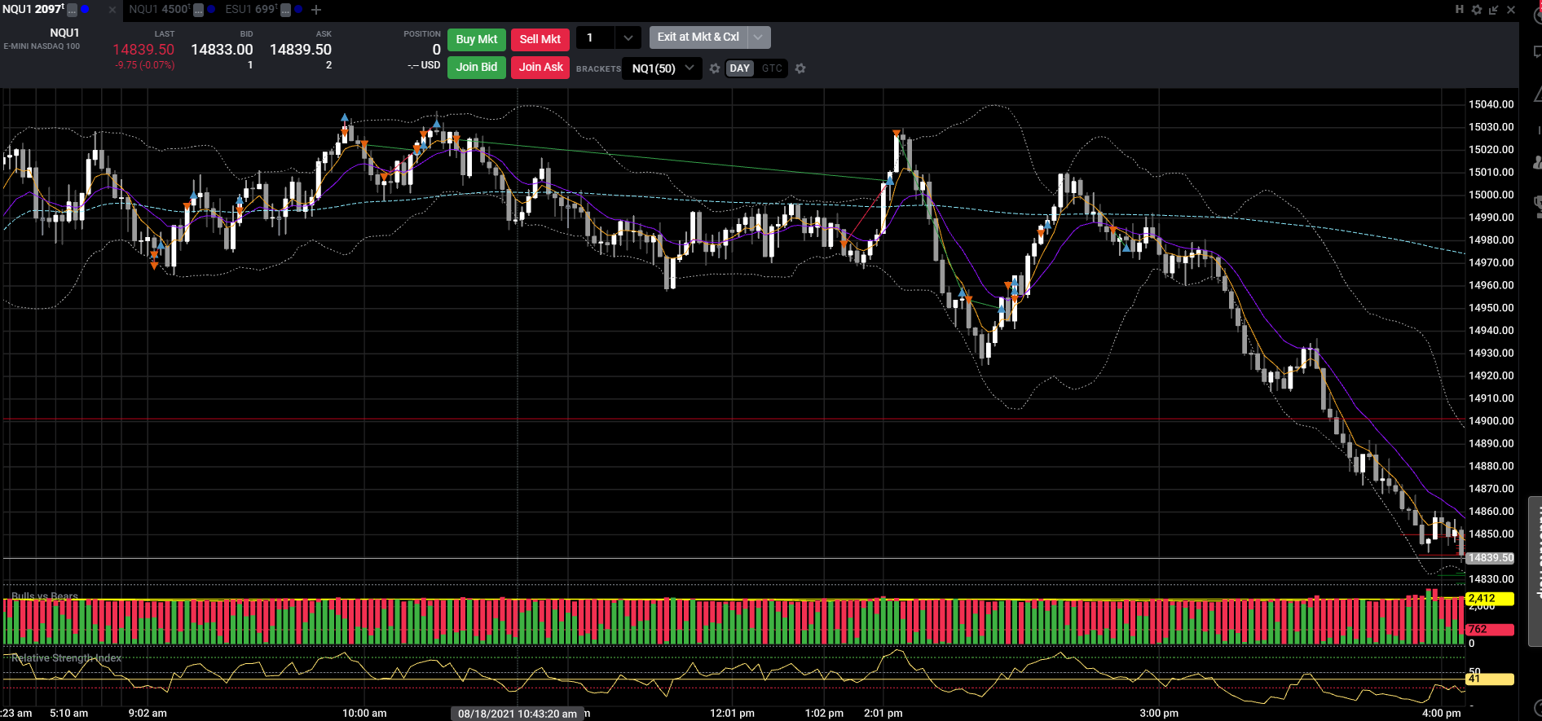Screen dimensions: 1542x721
Task: Switch to the NQU1 4500 chart tab
Action: pyautogui.click(x=159, y=10)
